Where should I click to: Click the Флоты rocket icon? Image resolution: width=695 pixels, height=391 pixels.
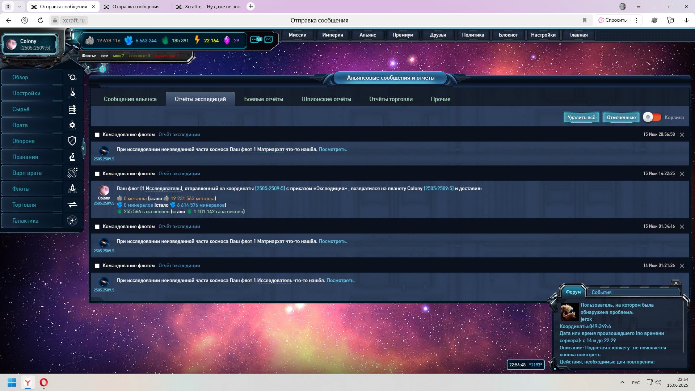click(x=72, y=189)
